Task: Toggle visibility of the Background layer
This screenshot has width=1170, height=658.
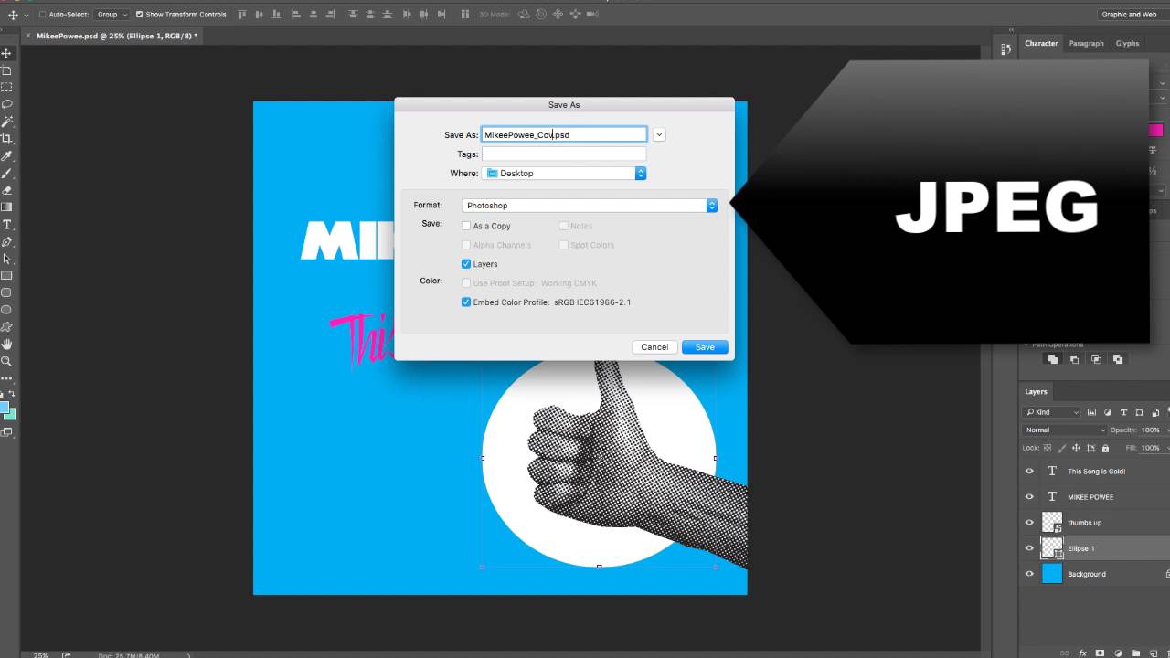Action: pyautogui.click(x=1029, y=574)
